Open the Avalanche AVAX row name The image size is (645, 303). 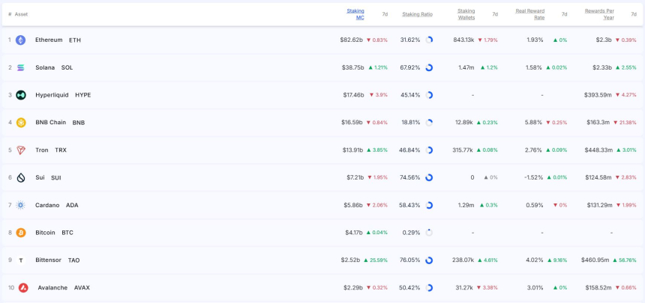click(x=52, y=287)
